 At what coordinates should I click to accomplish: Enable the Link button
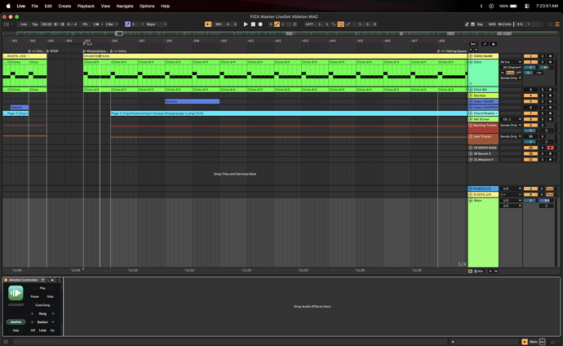23,24
